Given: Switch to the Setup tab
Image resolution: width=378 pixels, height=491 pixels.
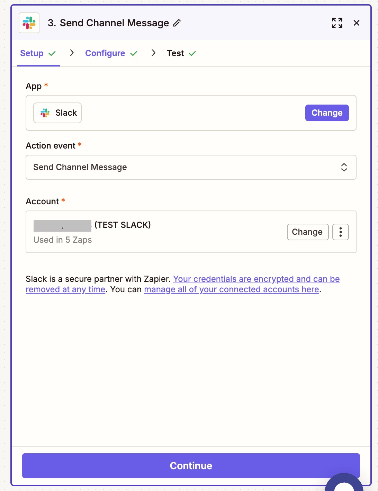Looking at the screenshot, I should point(32,53).
